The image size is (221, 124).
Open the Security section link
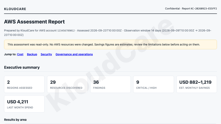46,54
